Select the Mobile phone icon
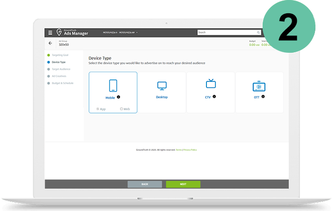The width and height of the screenshot is (333, 211). (x=113, y=86)
